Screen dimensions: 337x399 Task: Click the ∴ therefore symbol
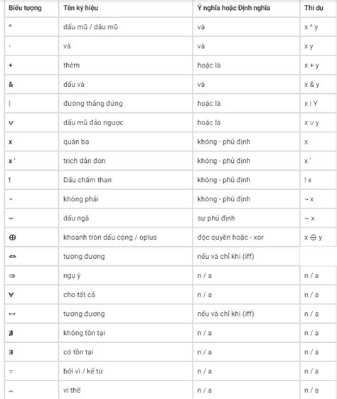coord(11,390)
